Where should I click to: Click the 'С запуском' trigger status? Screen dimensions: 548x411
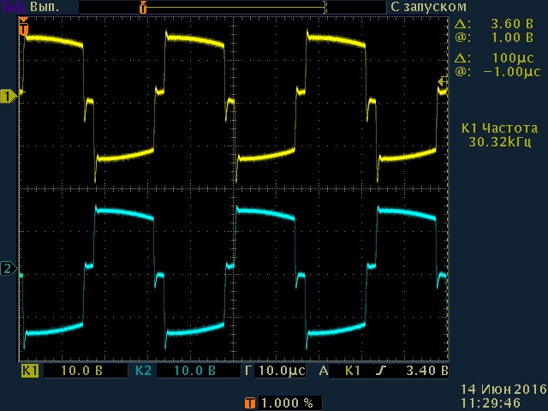click(420, 6)
